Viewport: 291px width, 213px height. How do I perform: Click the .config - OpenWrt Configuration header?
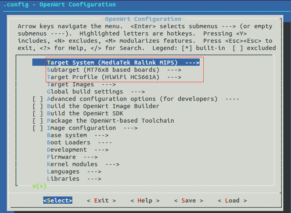click(x=59, y=4)
